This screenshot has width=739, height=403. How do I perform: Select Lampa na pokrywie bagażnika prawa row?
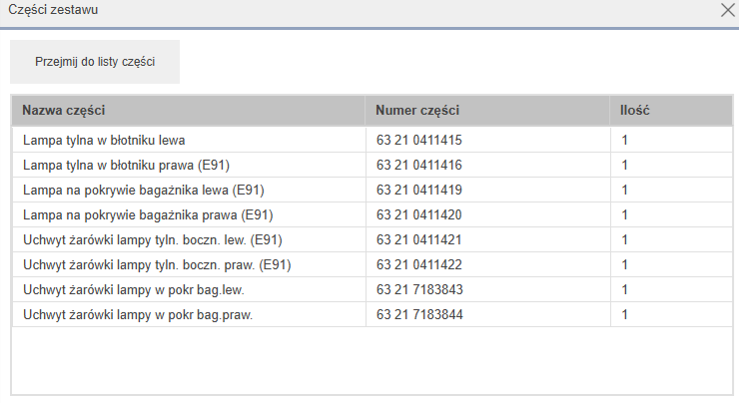click(x=372, y=214)
